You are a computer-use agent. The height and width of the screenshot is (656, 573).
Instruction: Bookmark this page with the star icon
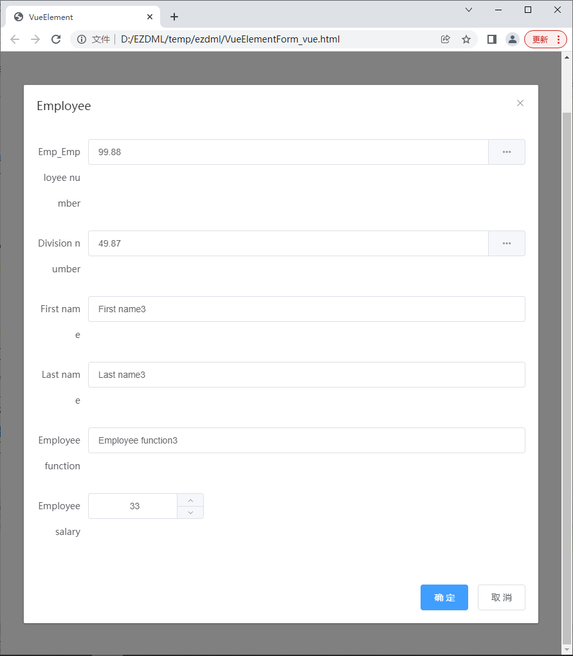[466, 39]
